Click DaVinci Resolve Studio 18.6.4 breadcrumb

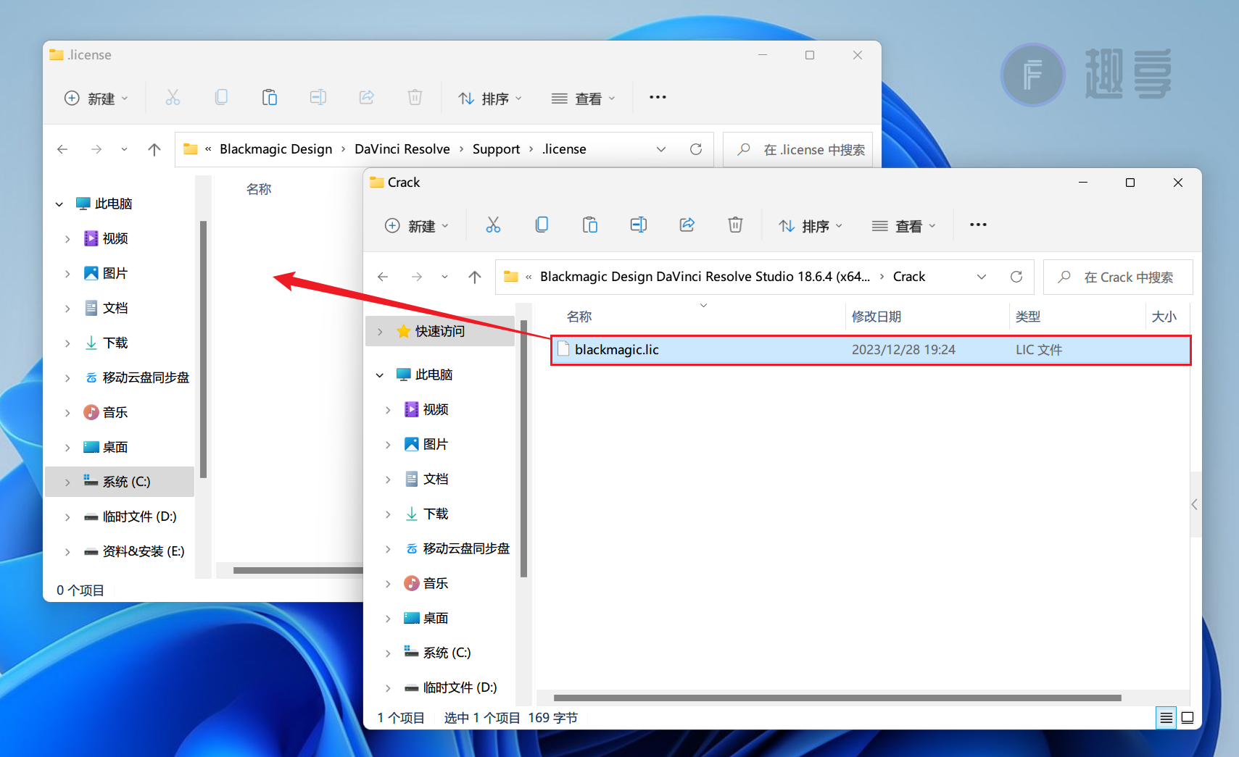(x=705, y=277)
